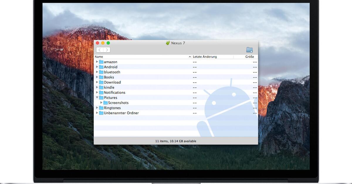Click the folder icon next to Screenshots
352x184 pixels.
(x=106, y=103)
